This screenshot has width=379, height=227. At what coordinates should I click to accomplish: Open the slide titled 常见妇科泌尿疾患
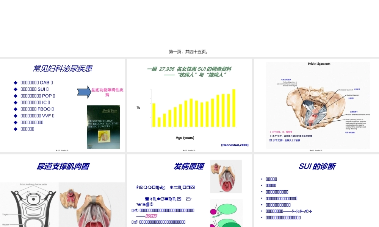(63, 68)
